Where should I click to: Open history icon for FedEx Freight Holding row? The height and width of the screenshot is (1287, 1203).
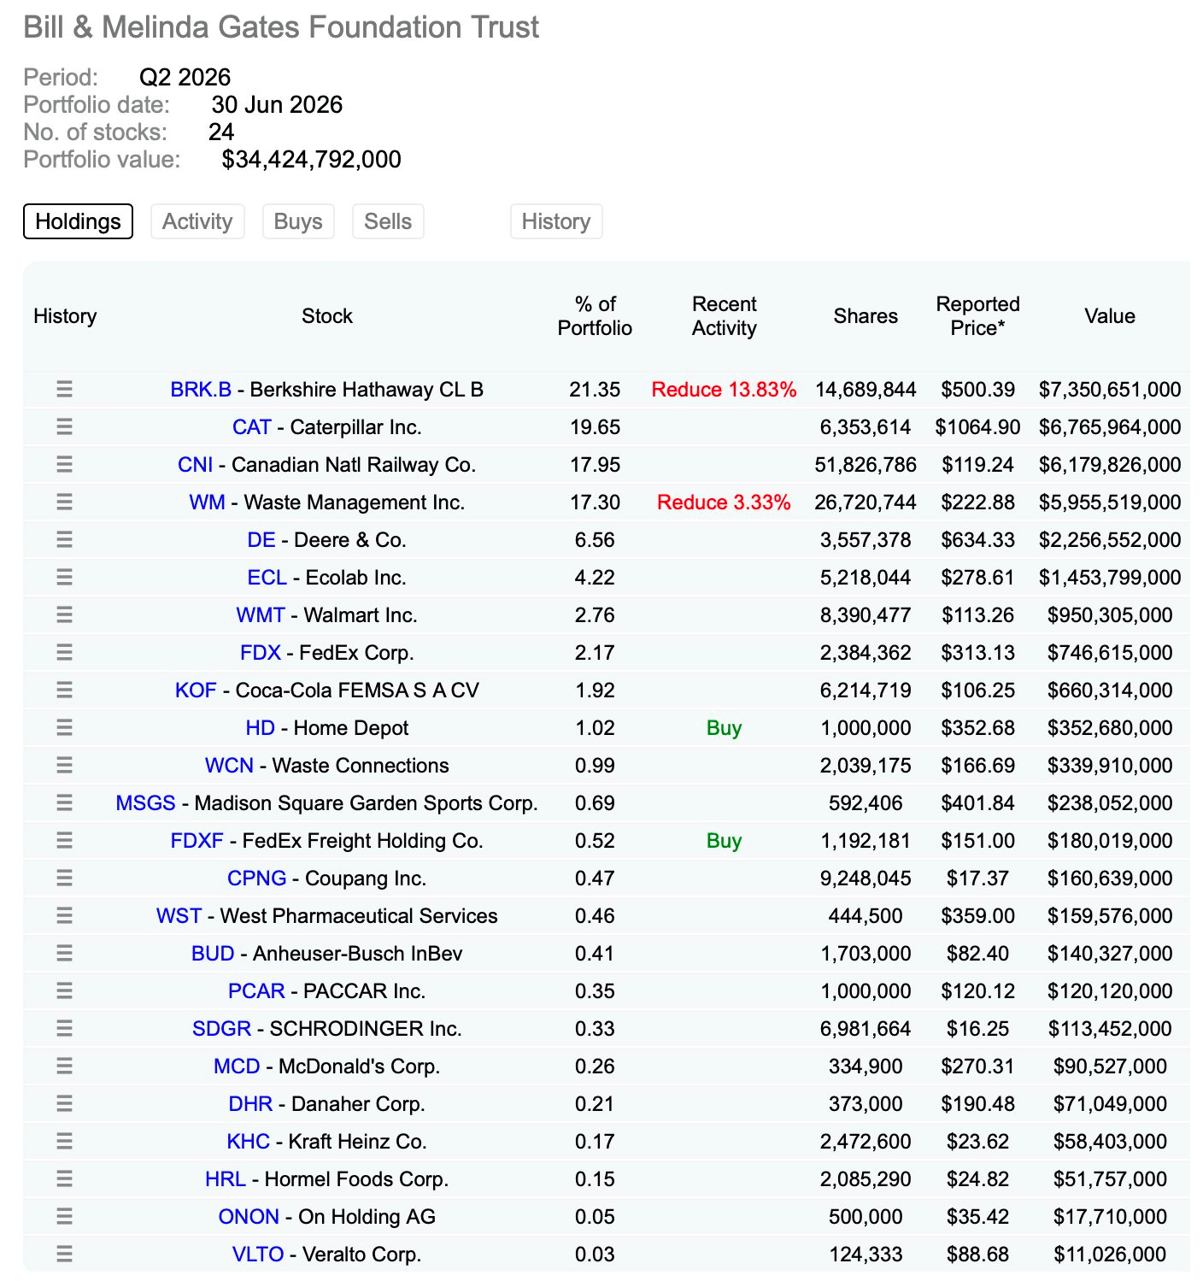point(64,841)
